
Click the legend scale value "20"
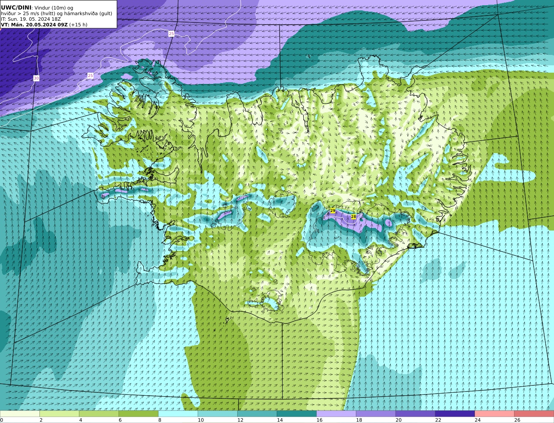tap(399, 420)
